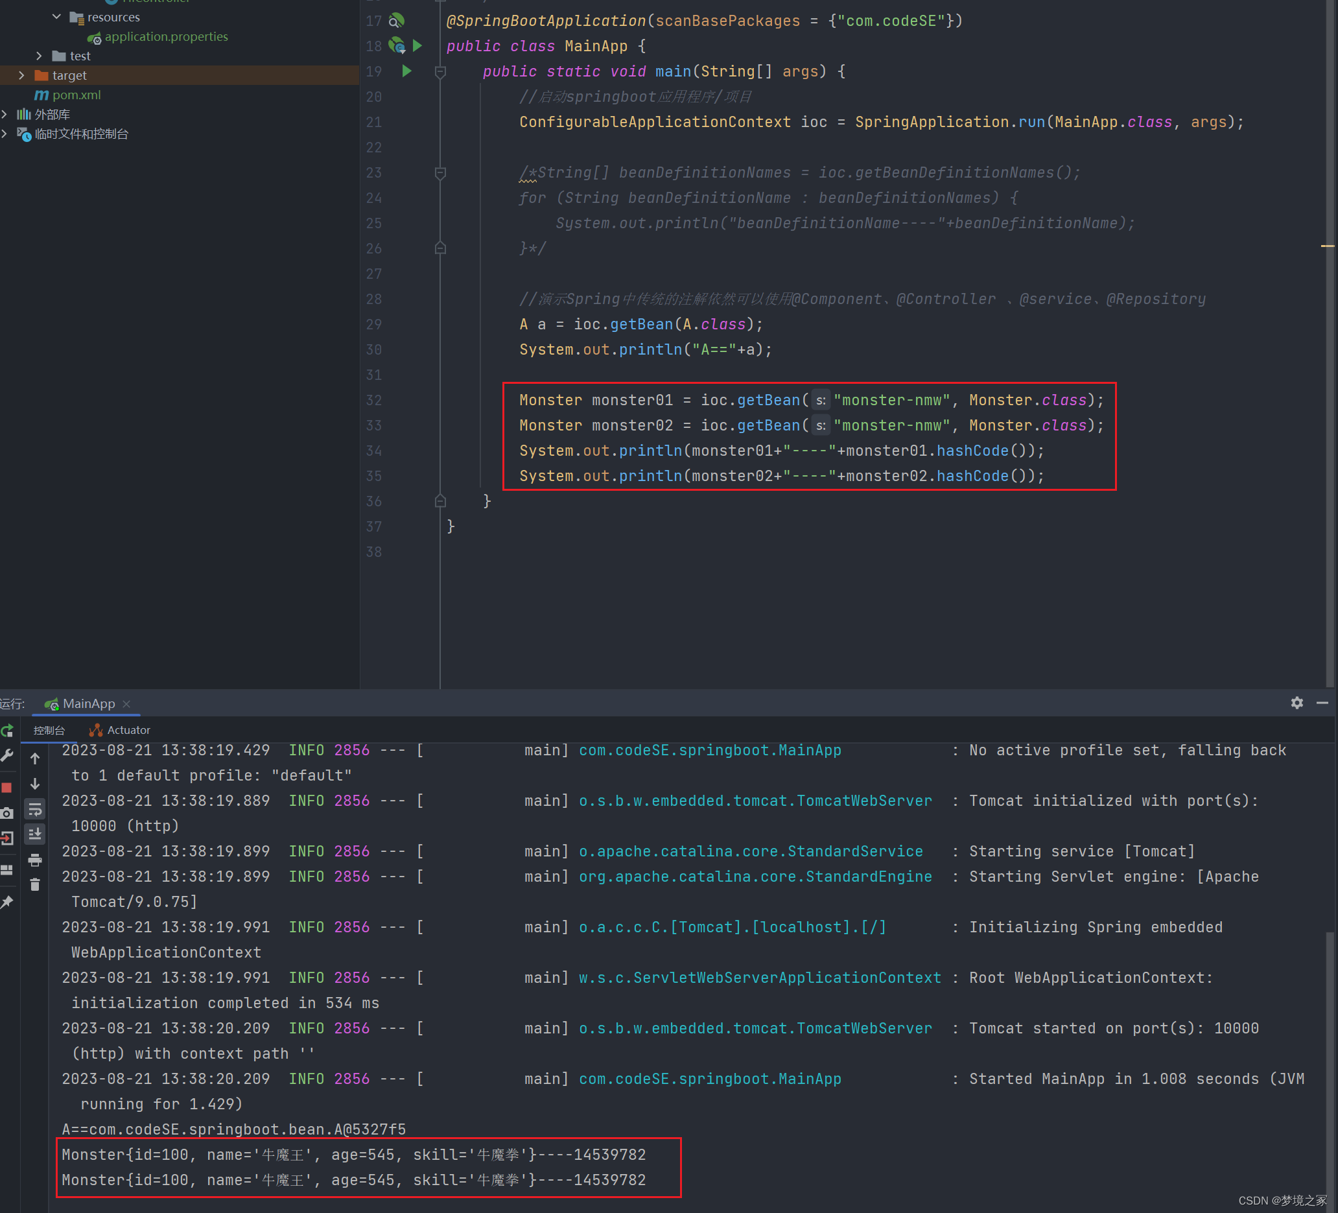Collapse main method fold marker at line 19
The width and height of the screenshot is (1338, 1213).
(x=440, y=71)
